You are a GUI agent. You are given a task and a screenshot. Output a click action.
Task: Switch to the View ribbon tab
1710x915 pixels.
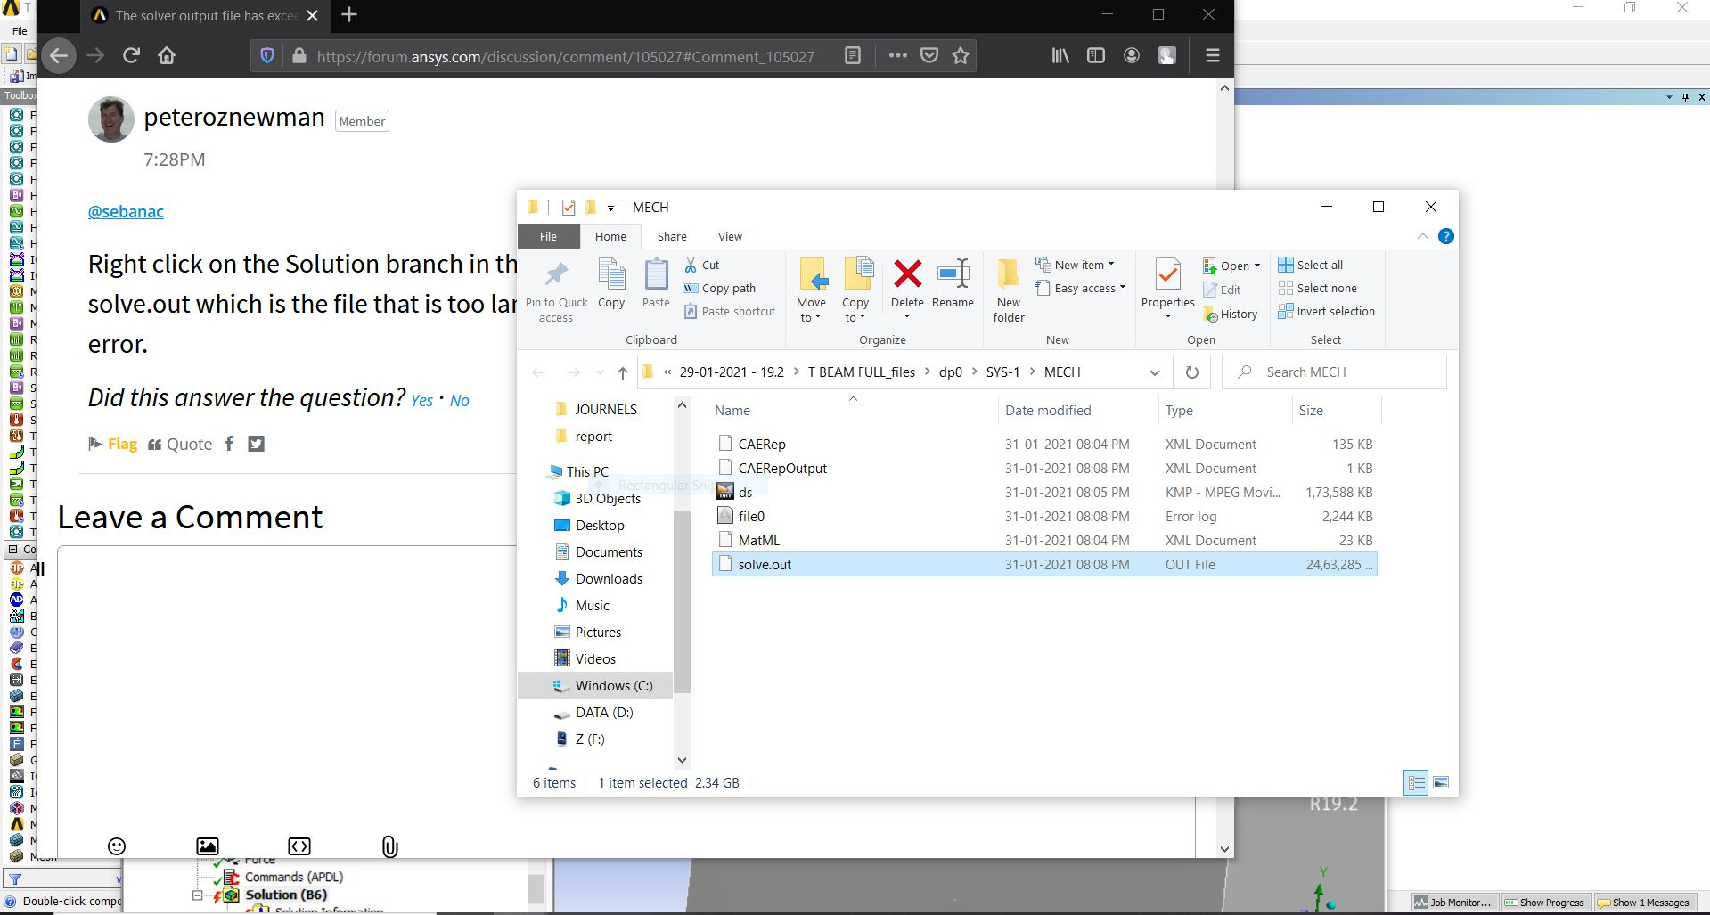pyautogui.click(x=730, y=236)
